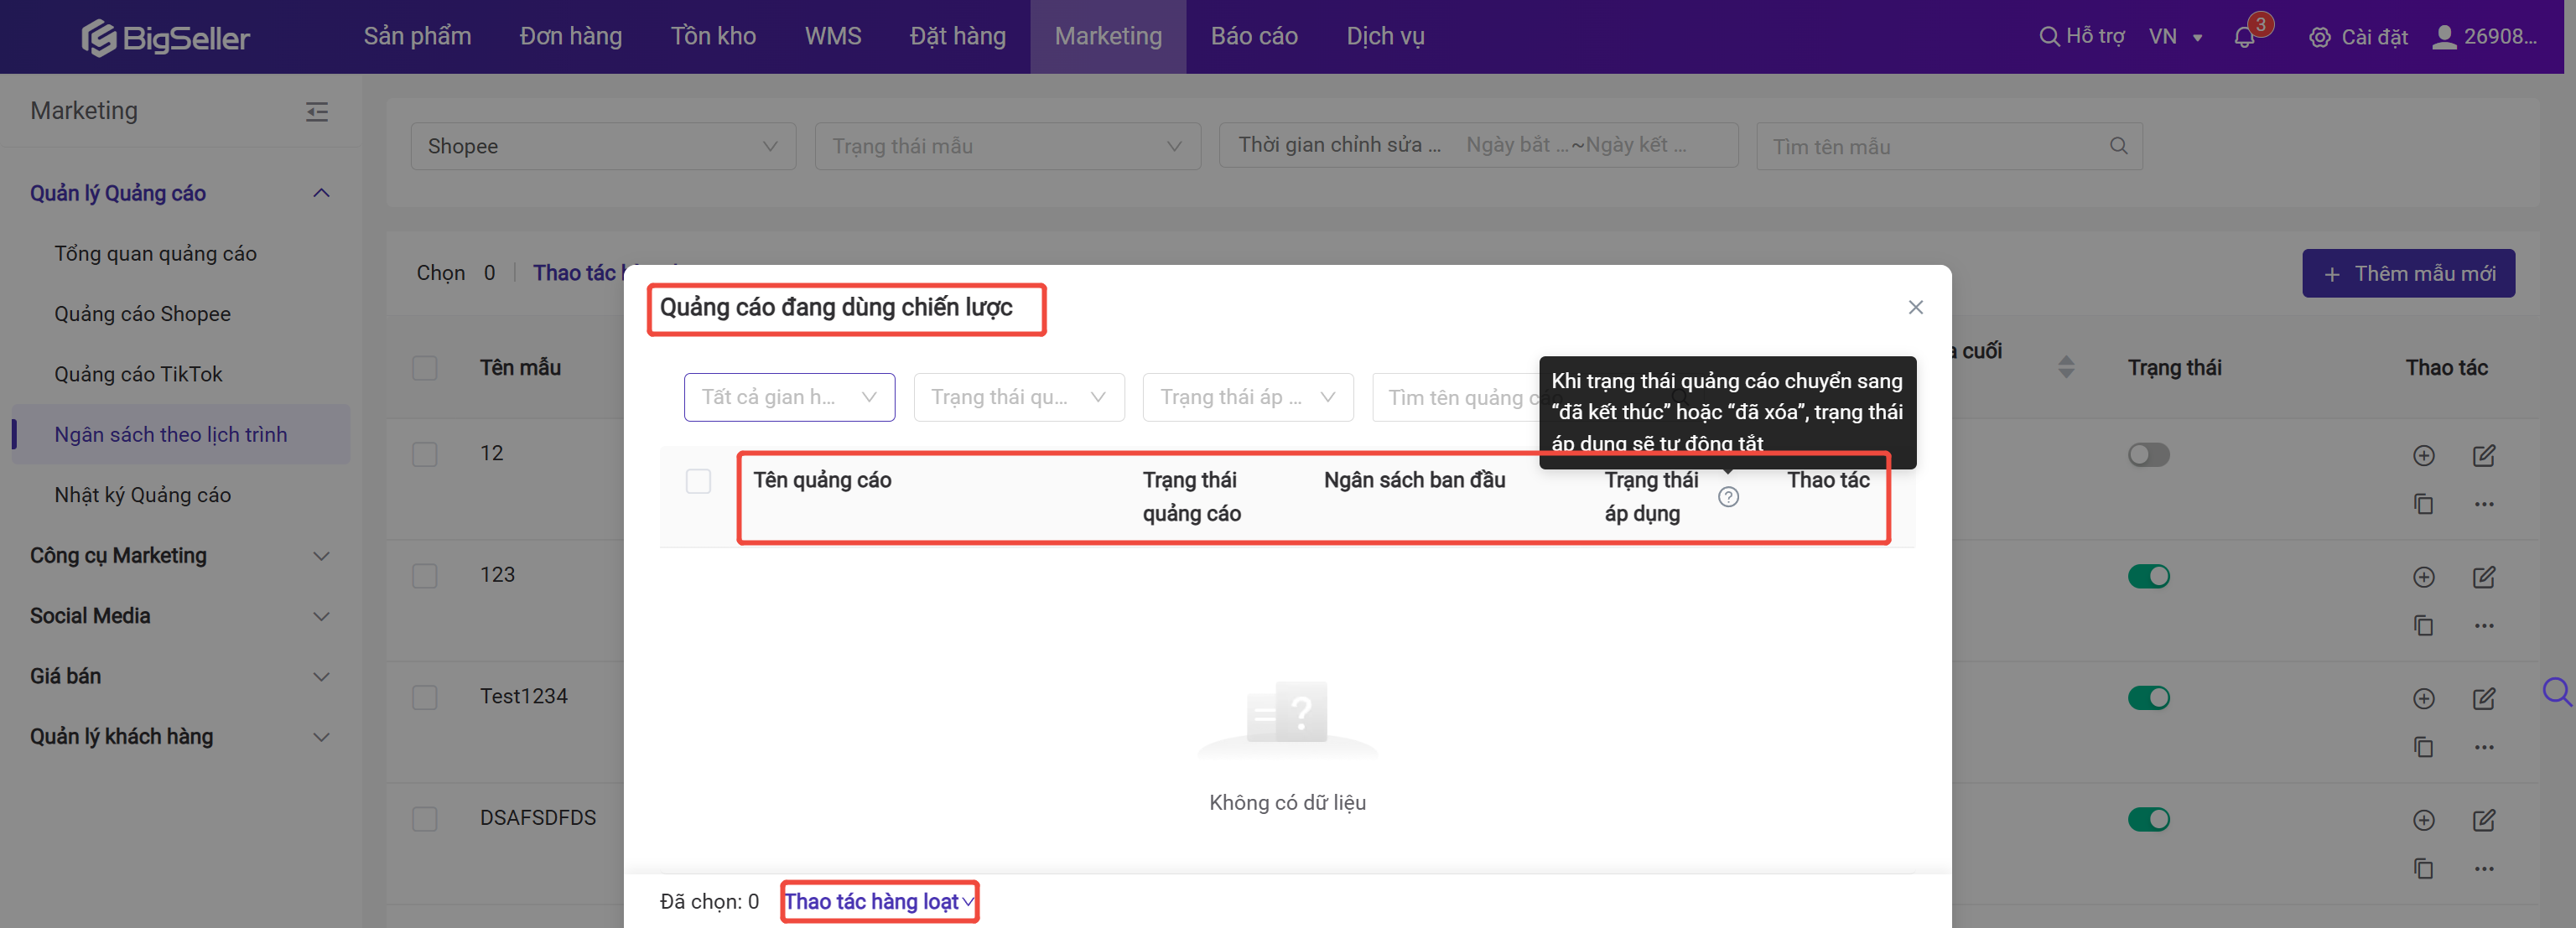Open the Tất cả gian hàng dropdown
The height and width of the screenshot is (928, 2576).
click(x=789, y=398)
